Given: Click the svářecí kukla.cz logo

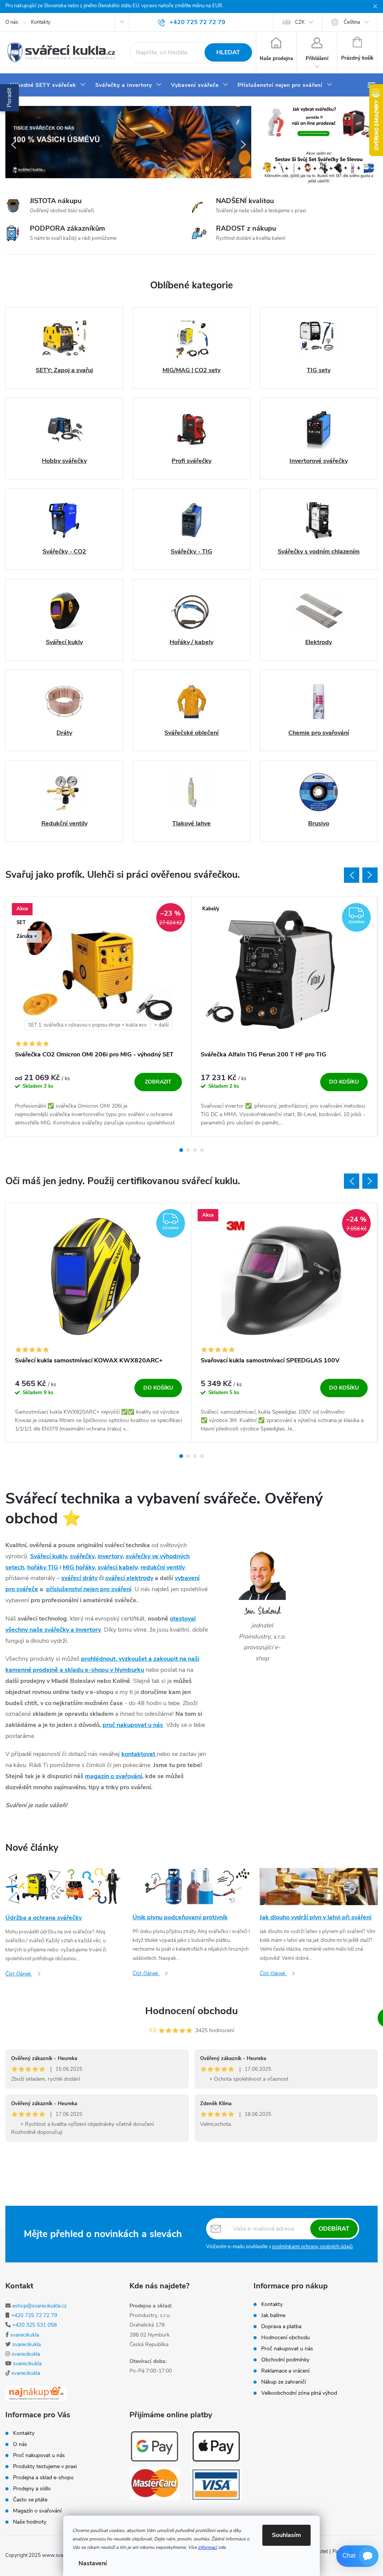Looking at the screenshot, I should [61, 52].
